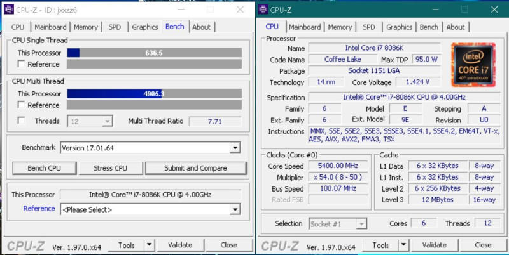Image resolution: width=509 pixels, height=255 pixels.
Task: Click the Ext. Model value 9E
Action: [x=405, y=120]
